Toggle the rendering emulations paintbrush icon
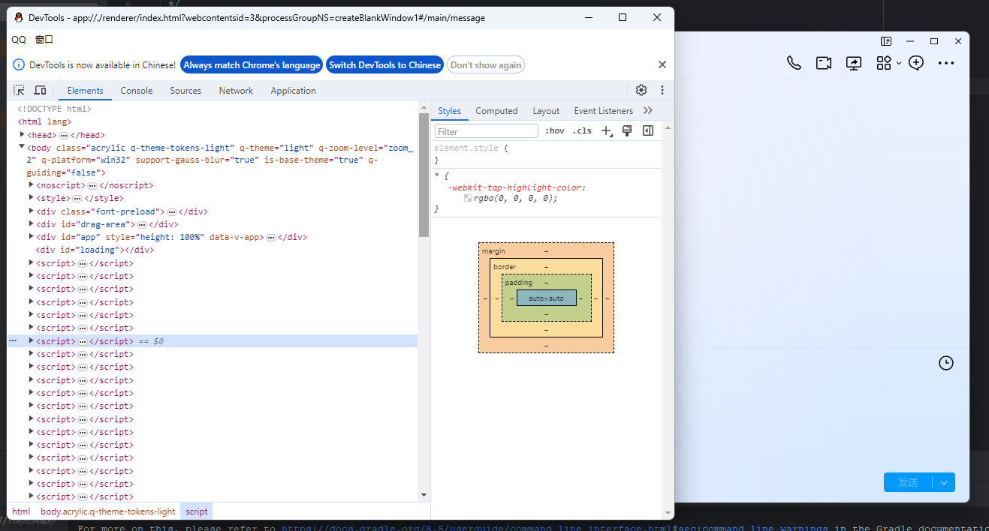This screenshot has width=989, height=531. click(x=627, y=130)
